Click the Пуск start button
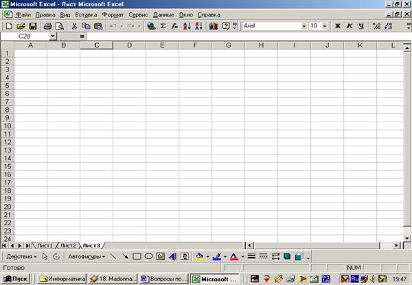This screenshot has height=285, width=412. point(15,279)
